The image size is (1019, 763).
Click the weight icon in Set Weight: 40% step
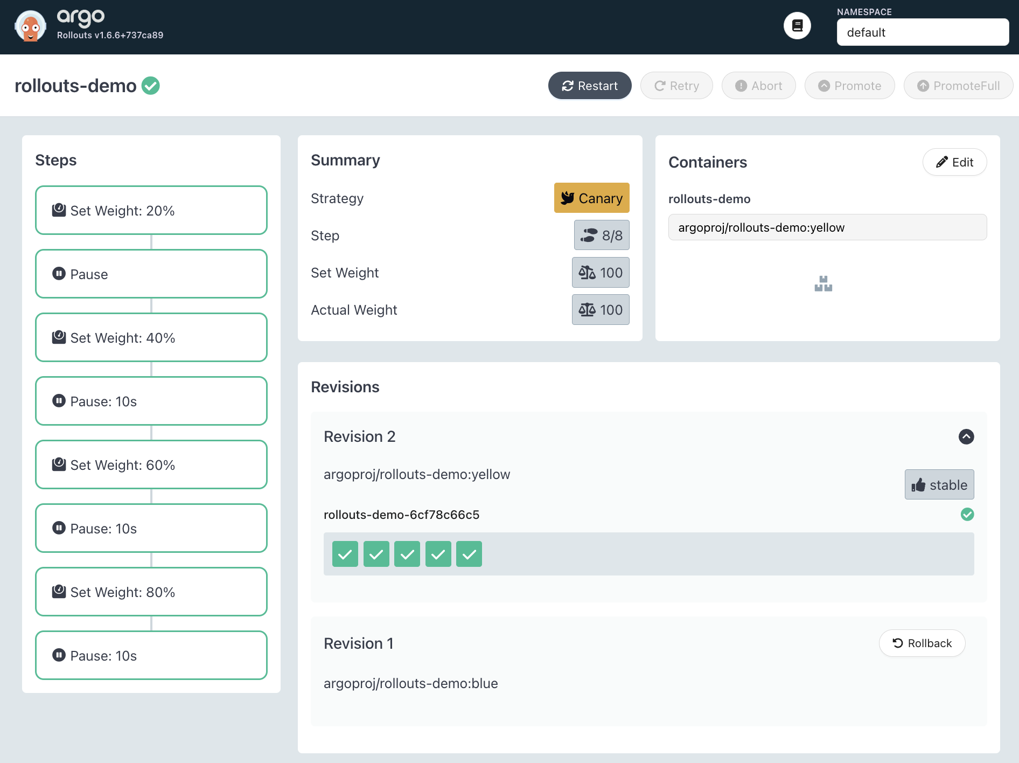pos(59,337)
